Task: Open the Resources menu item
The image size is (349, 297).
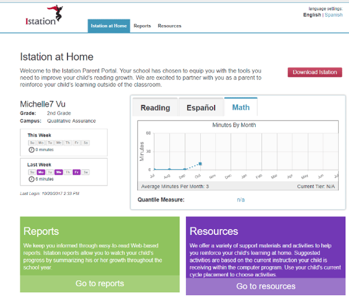Action: click(x=169, y=26)
